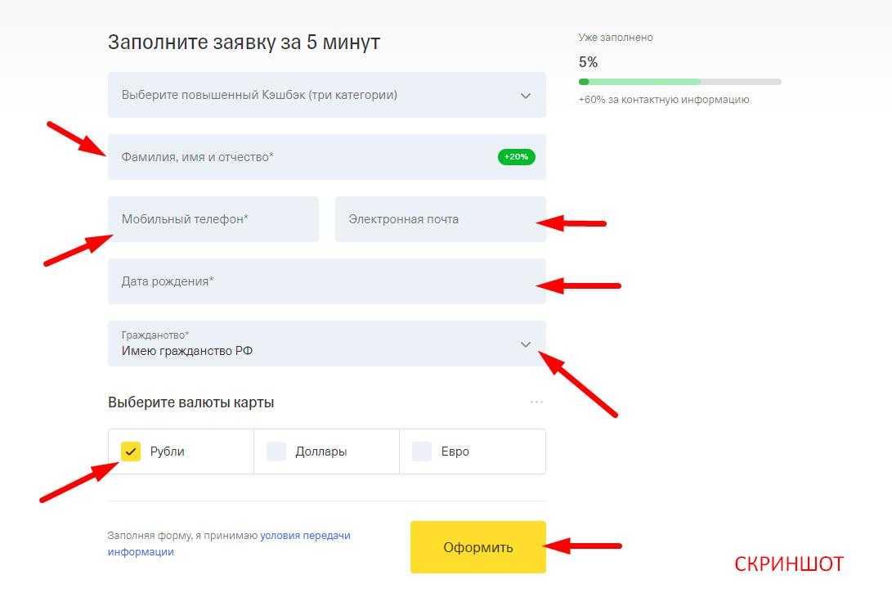Click the +20% green badge
The height and width of the screenshot is (593, 892).
point(516,157)
